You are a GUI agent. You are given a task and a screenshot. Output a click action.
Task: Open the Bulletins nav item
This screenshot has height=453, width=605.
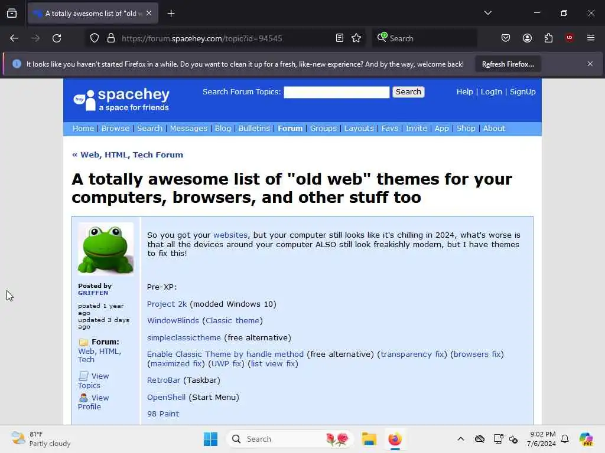(254, 128)
